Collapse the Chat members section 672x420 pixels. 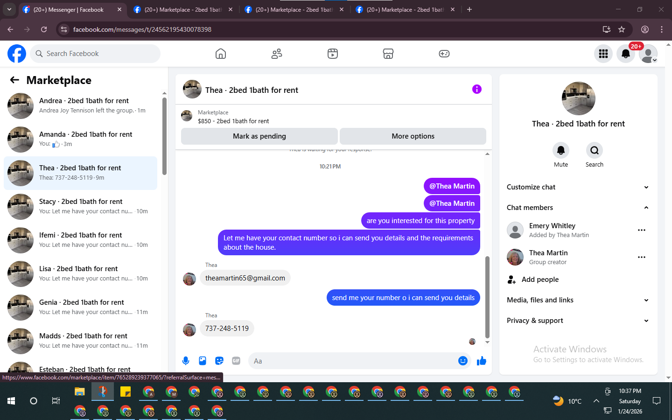pyautogui.click(x=578, y=208)
